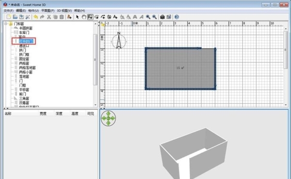The image size is (291, 179).
Task: Select 车库门 in the catalog tree
Action: 24,33
